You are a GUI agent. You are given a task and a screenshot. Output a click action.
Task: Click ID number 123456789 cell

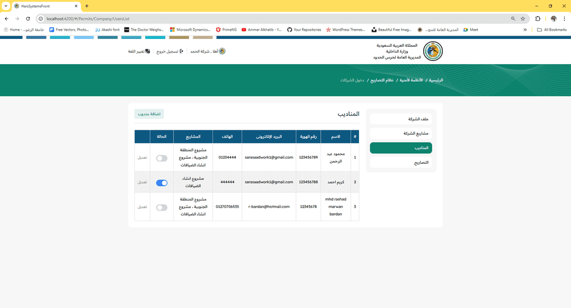point(308,158)
